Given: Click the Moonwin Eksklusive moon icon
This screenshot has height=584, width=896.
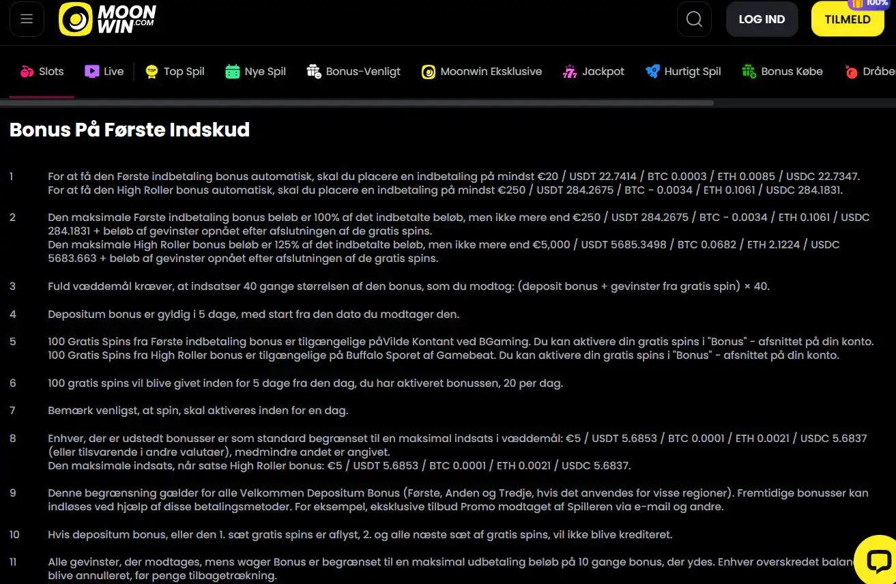Looking at the screenshot, I should 429,72.
